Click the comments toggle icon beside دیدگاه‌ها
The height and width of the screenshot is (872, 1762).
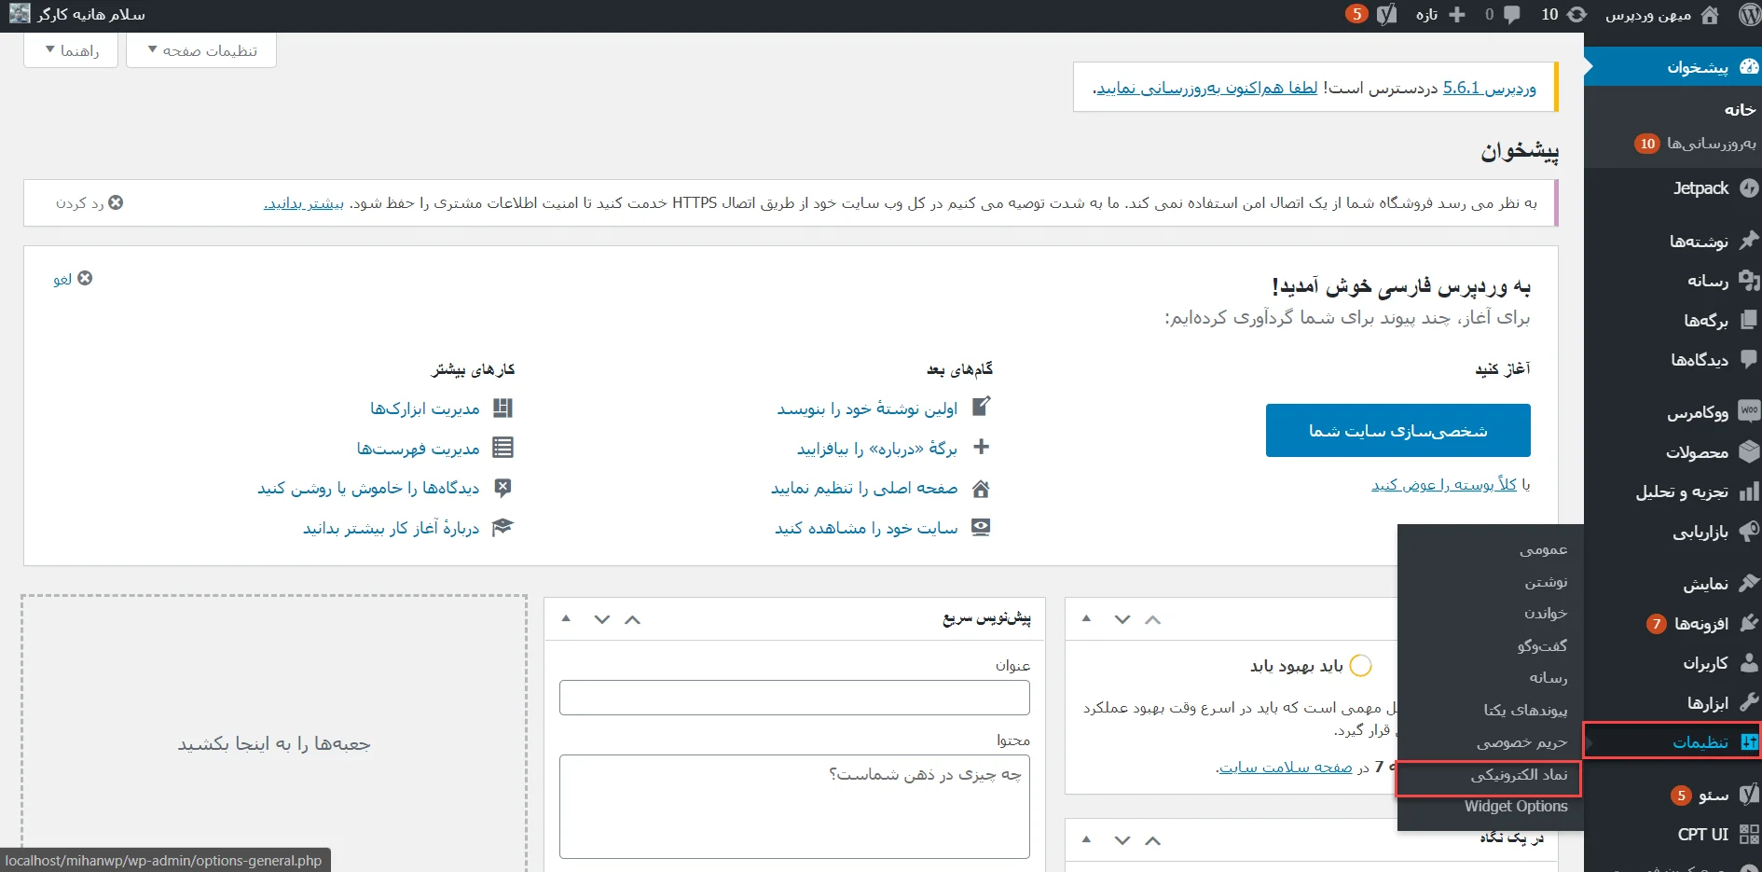(502, 487)
